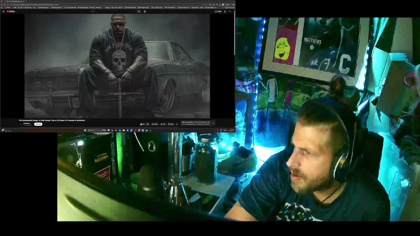Share the video using Share button
The width and height of the screenshot is (420, 236).
(155, 124)
